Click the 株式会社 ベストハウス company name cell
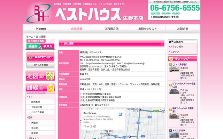The width and height of the screenshot is (223, 139). click(x=122, y=52)
